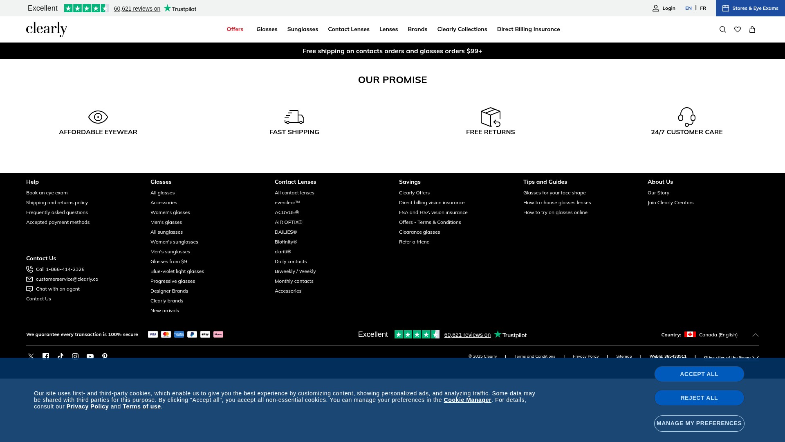Open Book an eye exam link

pos(47,193)
